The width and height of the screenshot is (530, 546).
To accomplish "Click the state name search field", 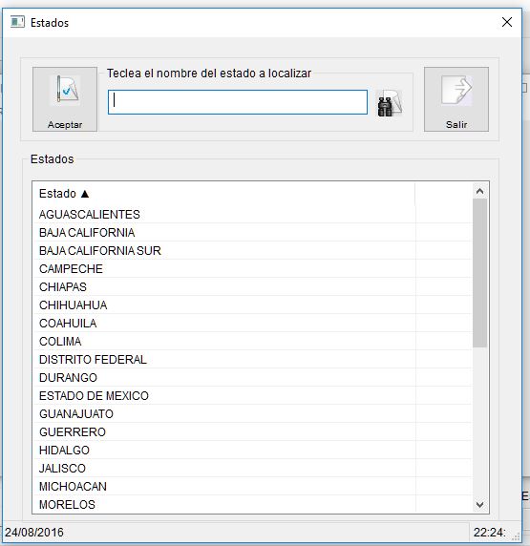I will [238, 102].
